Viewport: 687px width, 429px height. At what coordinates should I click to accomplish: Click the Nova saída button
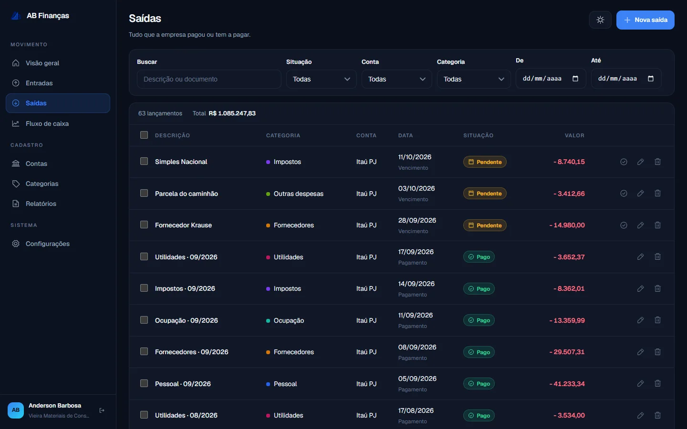click(x=645, y=20)
